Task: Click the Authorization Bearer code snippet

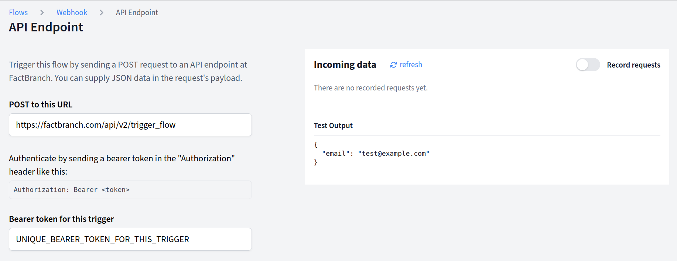Action: pyautogui.click(x=130, y=190)
